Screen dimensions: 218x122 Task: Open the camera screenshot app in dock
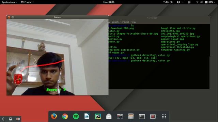tap(120, 116)
